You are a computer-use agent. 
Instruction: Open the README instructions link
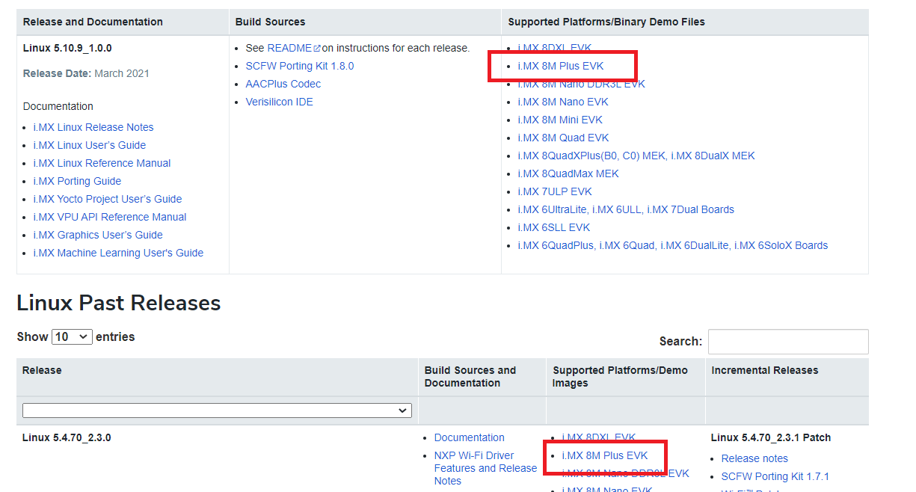click(289, 48)
